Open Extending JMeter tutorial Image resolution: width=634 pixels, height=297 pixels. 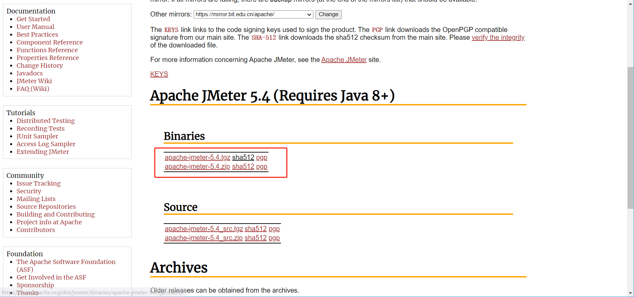(x=43, y=152)
